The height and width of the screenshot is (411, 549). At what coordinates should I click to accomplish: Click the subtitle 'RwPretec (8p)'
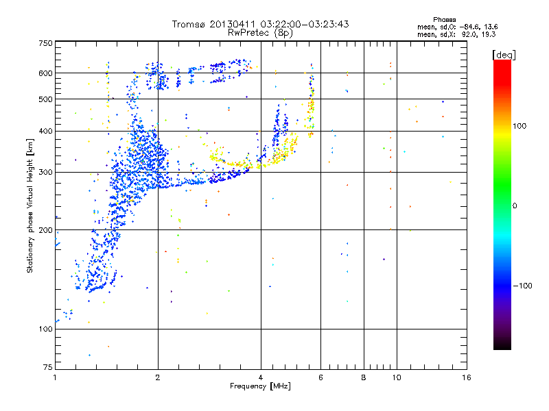260,33
